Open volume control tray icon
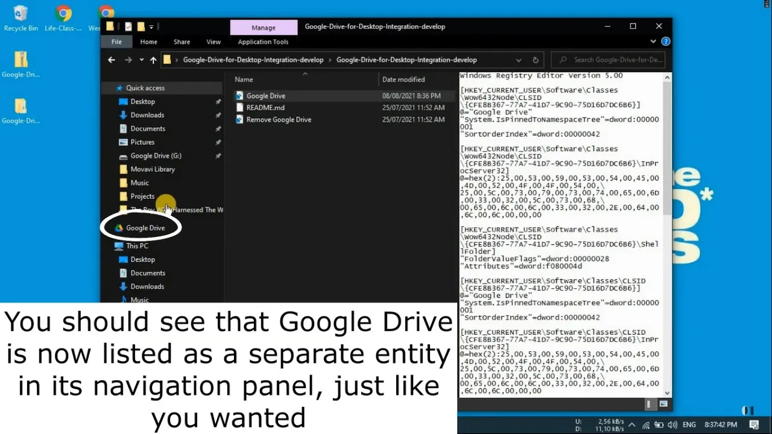 [672, 425]
